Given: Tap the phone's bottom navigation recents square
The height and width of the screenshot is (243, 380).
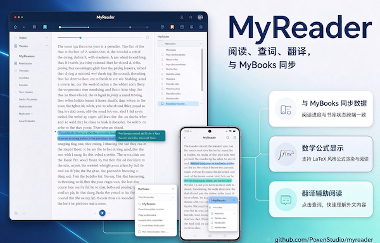Looking at the screenshot, I should pos(225,235).
